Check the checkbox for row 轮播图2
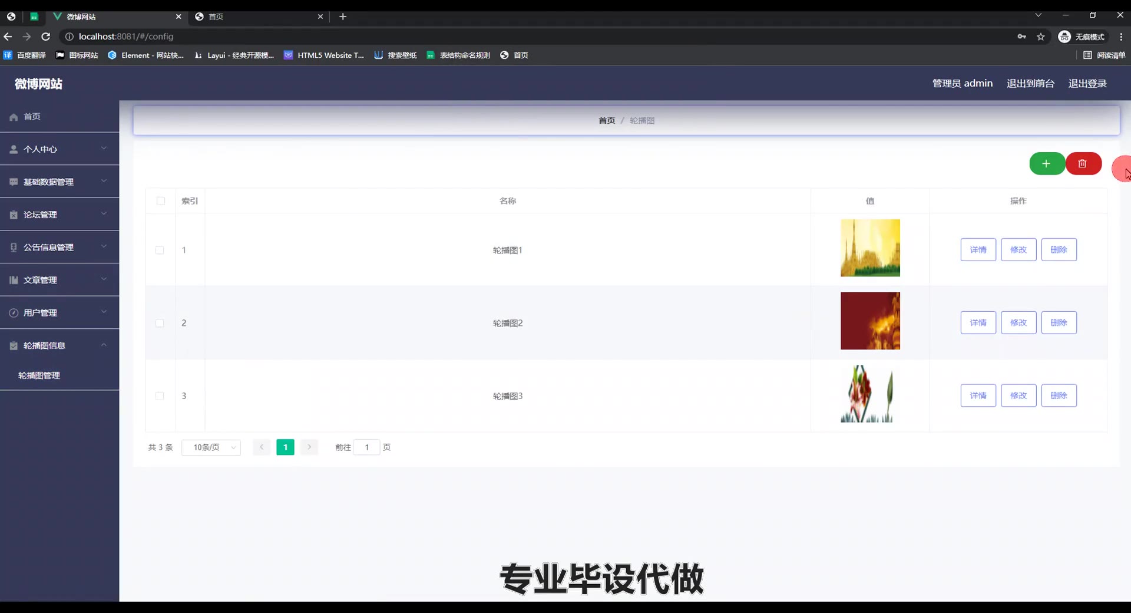 pyautogui.click(x=160, y=323)
